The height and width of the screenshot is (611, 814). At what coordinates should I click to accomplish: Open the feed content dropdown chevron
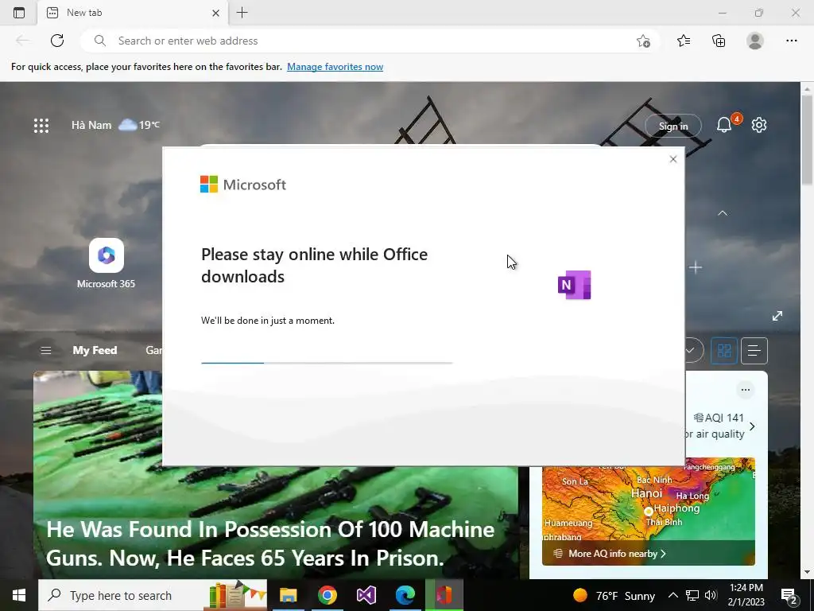692,351
